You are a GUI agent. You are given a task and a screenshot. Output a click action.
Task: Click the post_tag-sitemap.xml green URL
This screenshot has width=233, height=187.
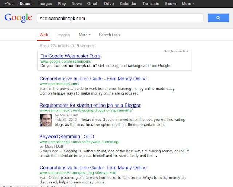click(x=78, y=172)
